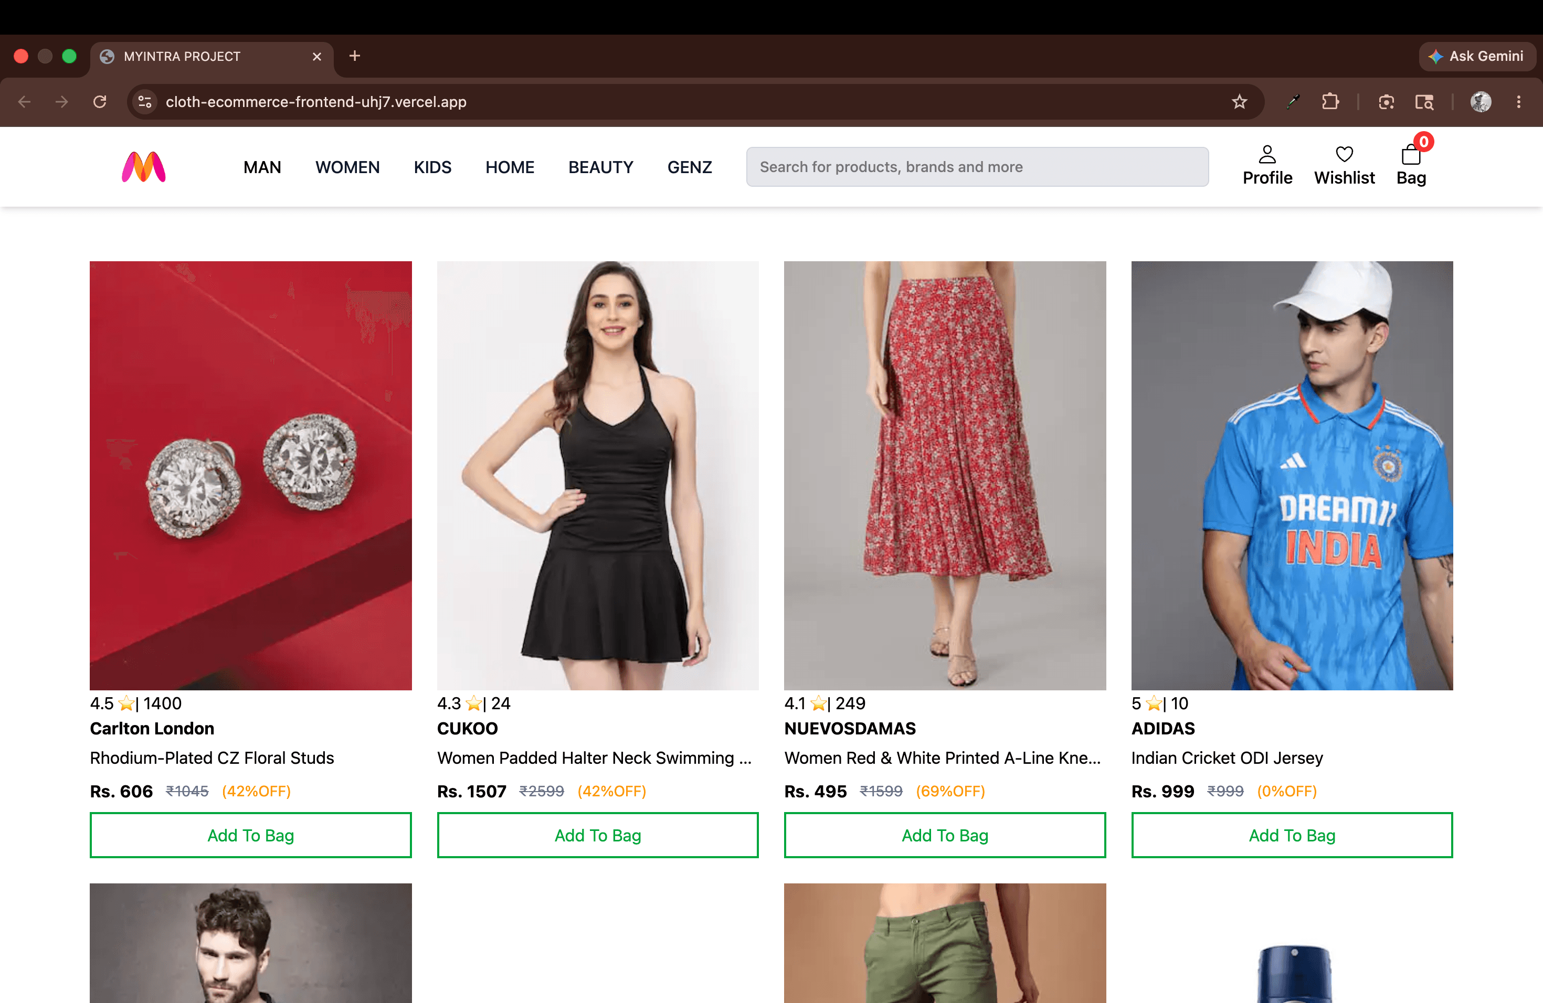Open Chrome three-dot menu

tap(1518, 102)
